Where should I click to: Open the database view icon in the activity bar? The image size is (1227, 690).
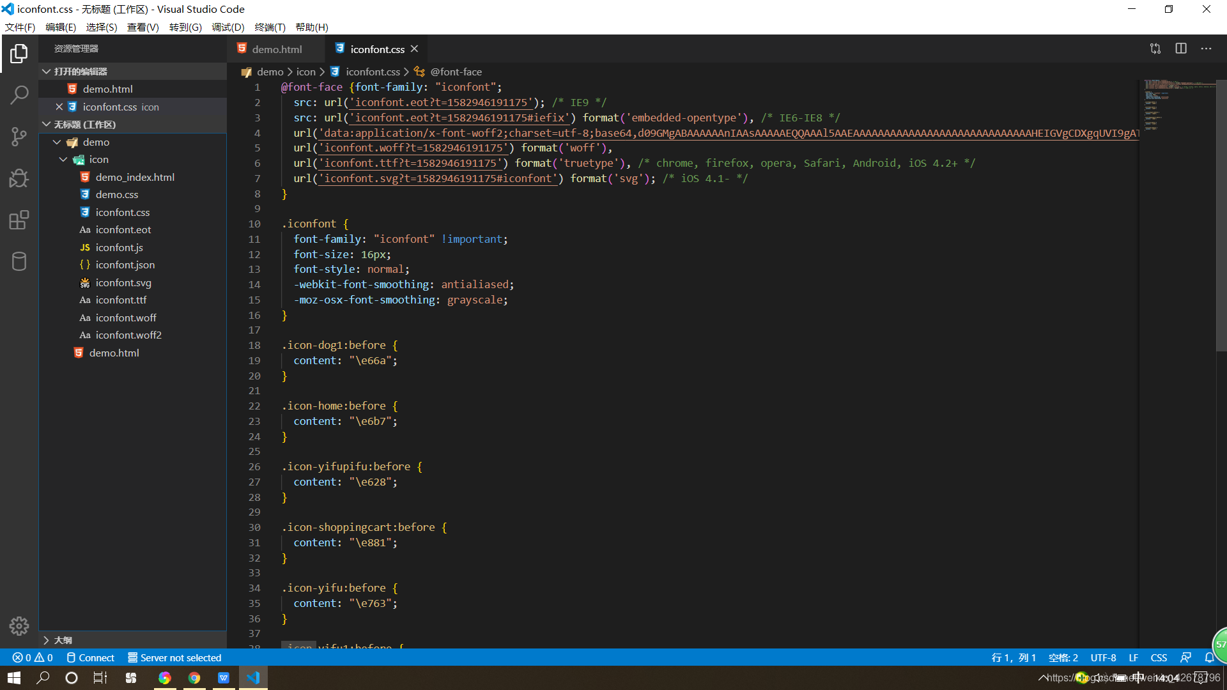tap(19, 261)
